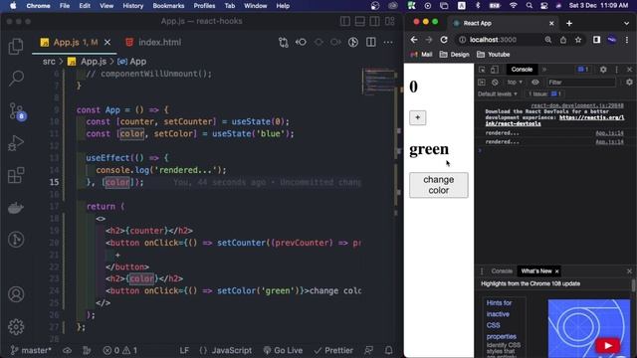Toggle the primary sidebar layout icon

tap(345, 21)
